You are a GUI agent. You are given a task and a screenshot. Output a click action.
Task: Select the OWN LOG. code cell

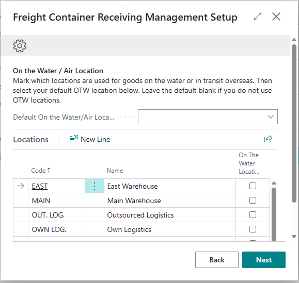point(56,229)
